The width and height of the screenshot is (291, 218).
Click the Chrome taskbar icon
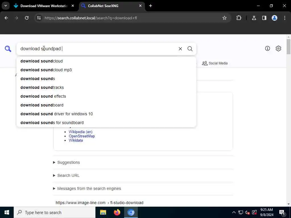131,212
